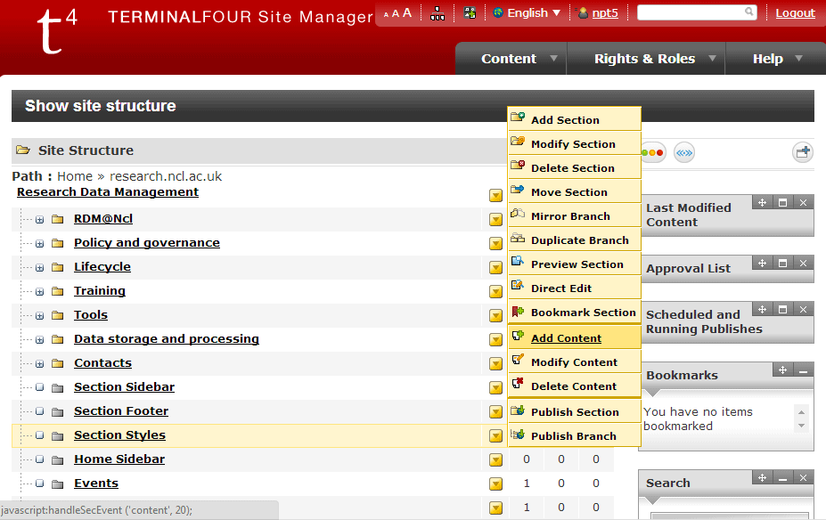Collapse the Bookmarks widget with minus button
826x520 pixels.
click(x=803, y=370)
